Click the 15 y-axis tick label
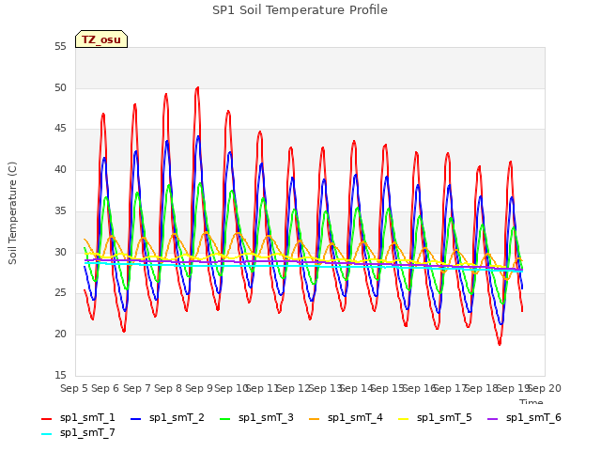This screenshot has width=601, height=451. click(x=60, y=376)
